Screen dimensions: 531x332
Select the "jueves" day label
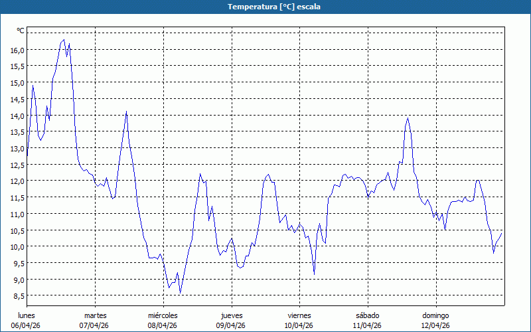232,315
